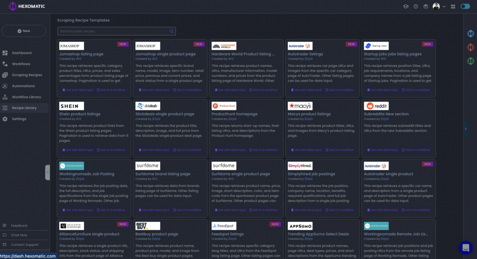Use Surfdome brand listing page in a workflow
Viewport: 477px width, 259px height.
[x=187, y=210]
